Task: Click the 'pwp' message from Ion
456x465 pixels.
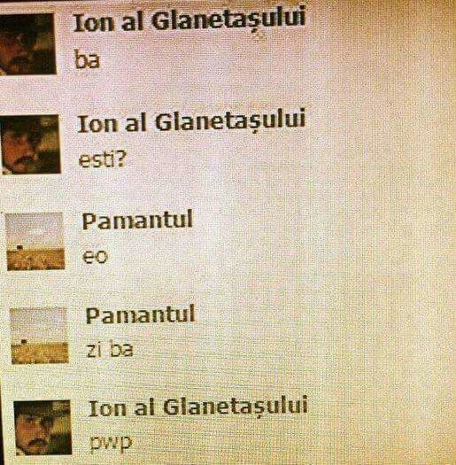Action: click(x=111, y=444)
